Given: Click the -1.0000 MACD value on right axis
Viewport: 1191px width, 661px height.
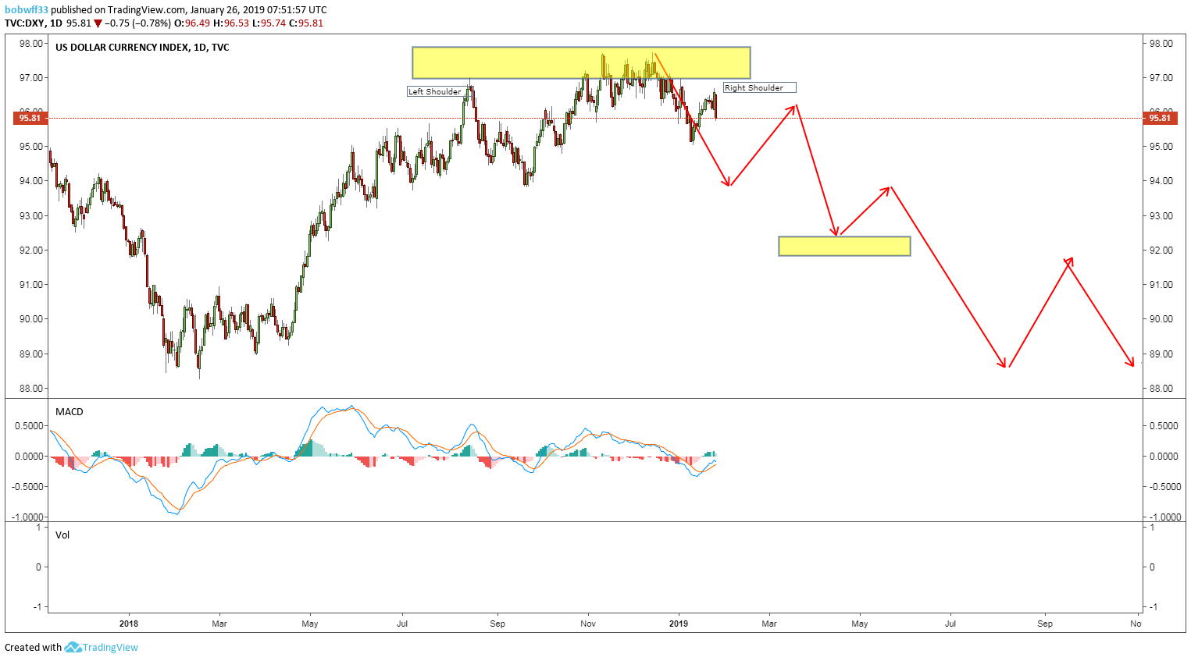Looking at the screenshot, I should 1164,517.
